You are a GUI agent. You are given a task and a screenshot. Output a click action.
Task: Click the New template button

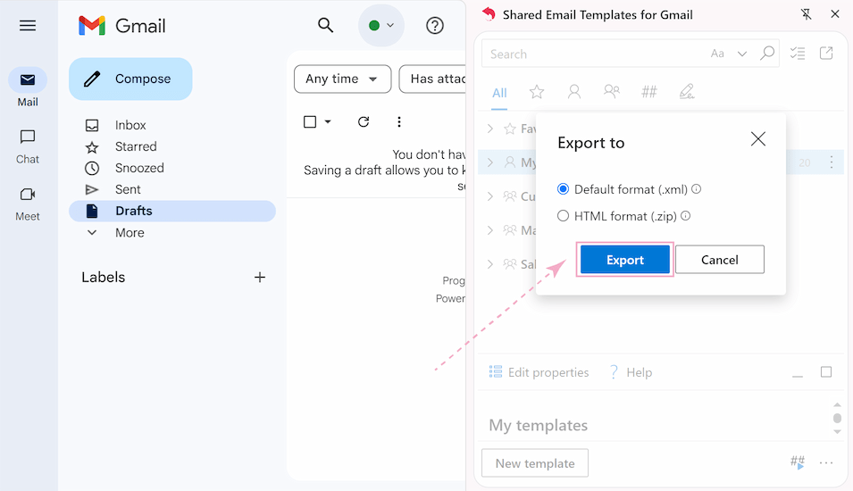click(x=535, y=463)
